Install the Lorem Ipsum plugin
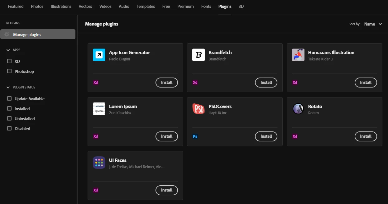Viewport: 388px width, 204px height. (167, 136)
